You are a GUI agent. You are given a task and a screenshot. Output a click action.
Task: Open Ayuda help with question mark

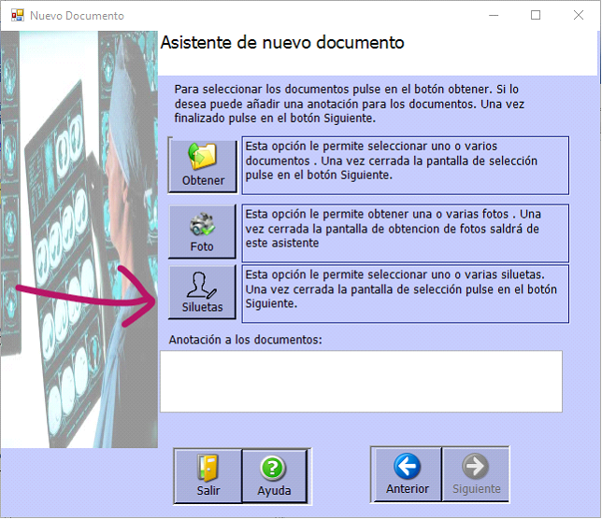pyautogui.click(x=274, y=476)
